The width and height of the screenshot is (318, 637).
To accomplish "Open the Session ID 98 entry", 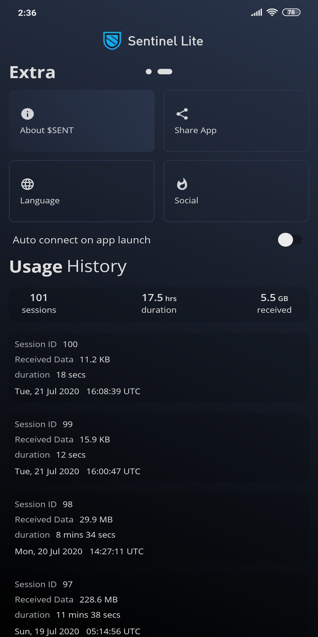I will (159, 527).
